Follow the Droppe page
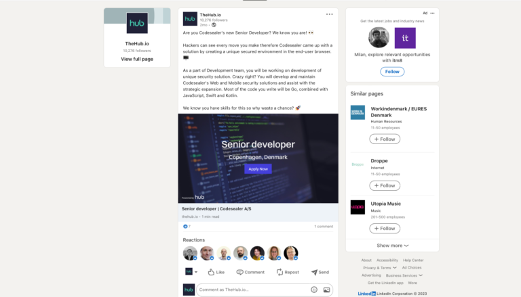The width and height of the screenshot is (521, 297). [x=385, y=185]
